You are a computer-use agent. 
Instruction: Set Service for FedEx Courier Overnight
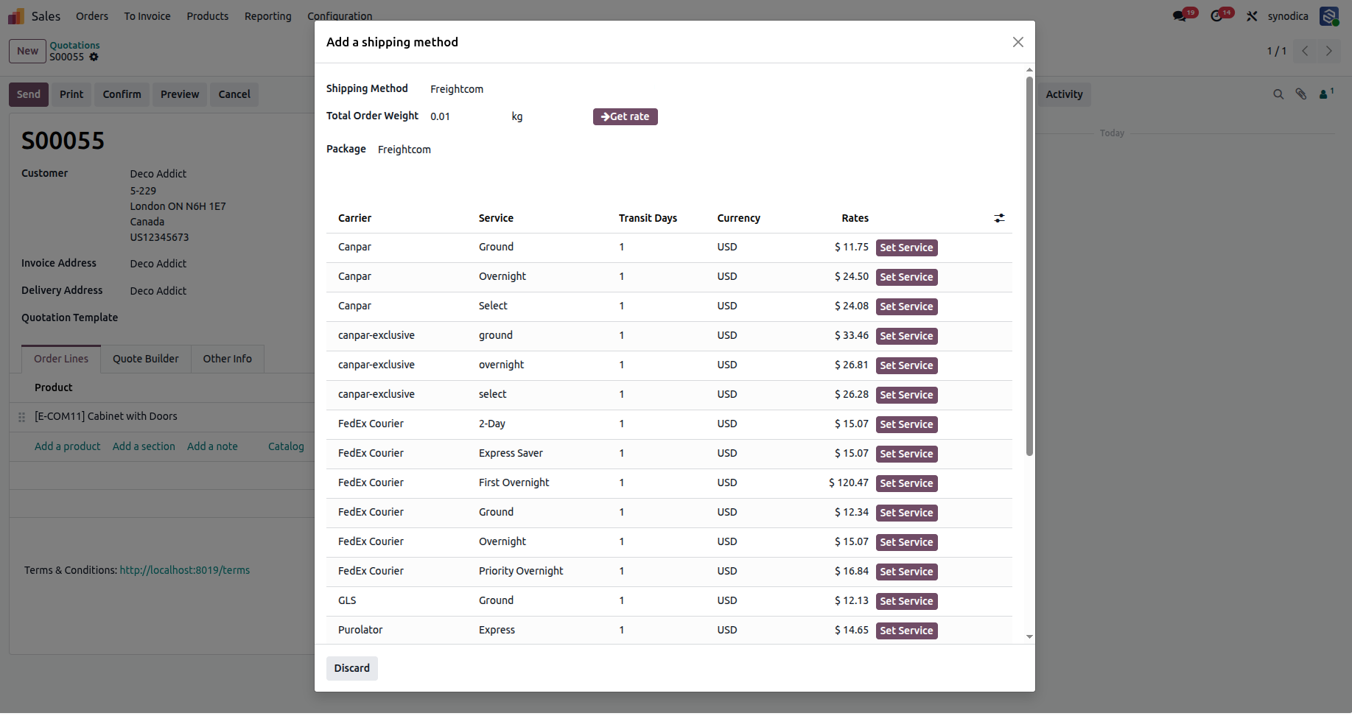[906, 542]
